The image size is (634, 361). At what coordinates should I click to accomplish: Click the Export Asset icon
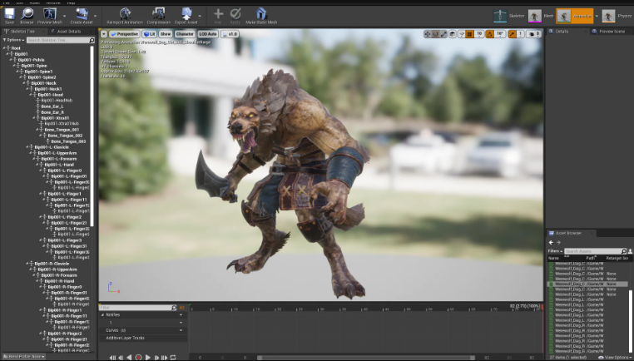186,14
